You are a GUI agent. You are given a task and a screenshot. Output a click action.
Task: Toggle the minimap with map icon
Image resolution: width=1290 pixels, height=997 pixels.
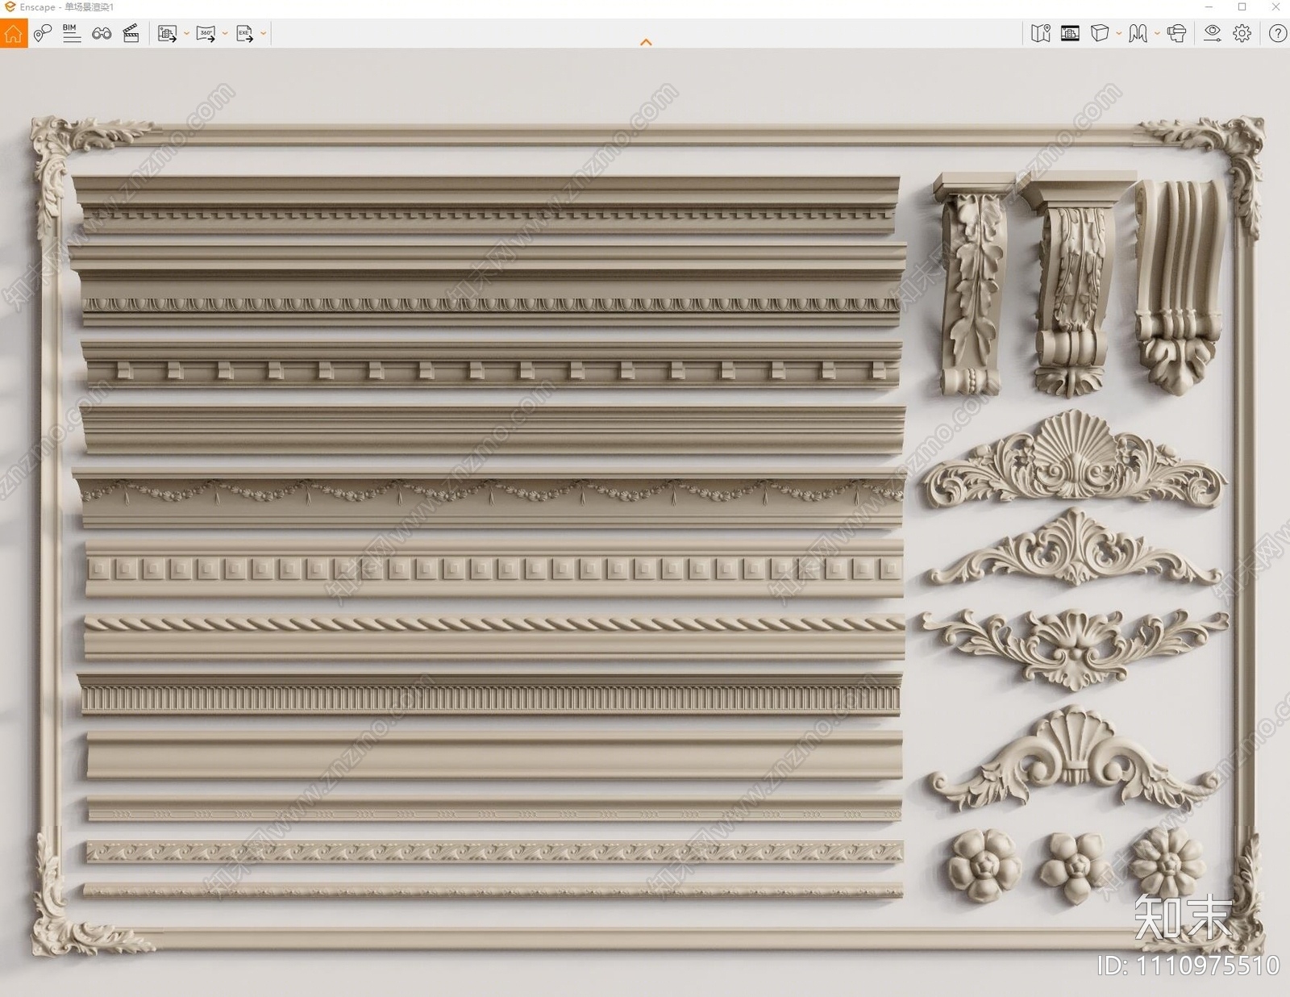pyautogui.click(x=1041, y=33)
